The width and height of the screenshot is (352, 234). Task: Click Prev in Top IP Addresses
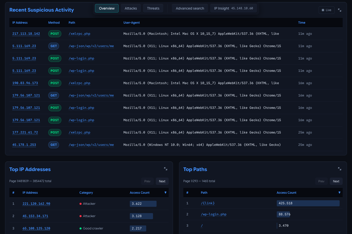click(147, 181)
